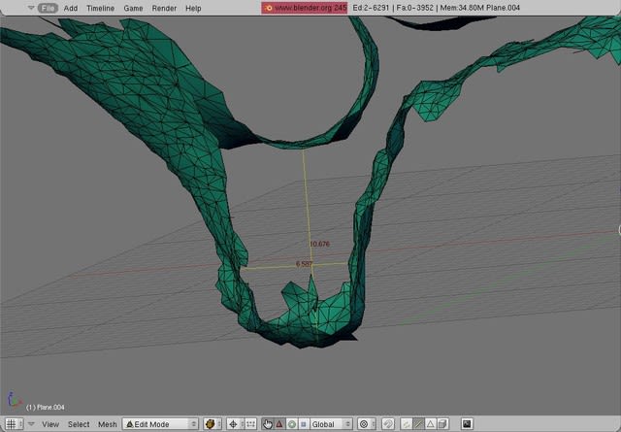Click the snap magnet icon

pos(388,424)
